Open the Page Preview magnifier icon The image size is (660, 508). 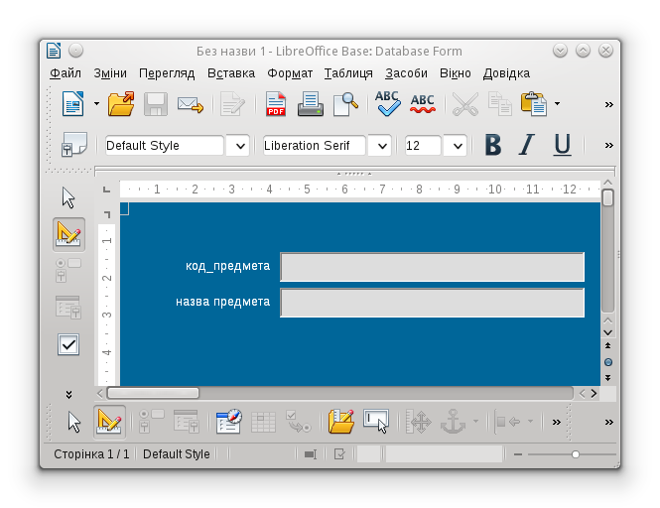pyautogui.click(x=344, y=103)
